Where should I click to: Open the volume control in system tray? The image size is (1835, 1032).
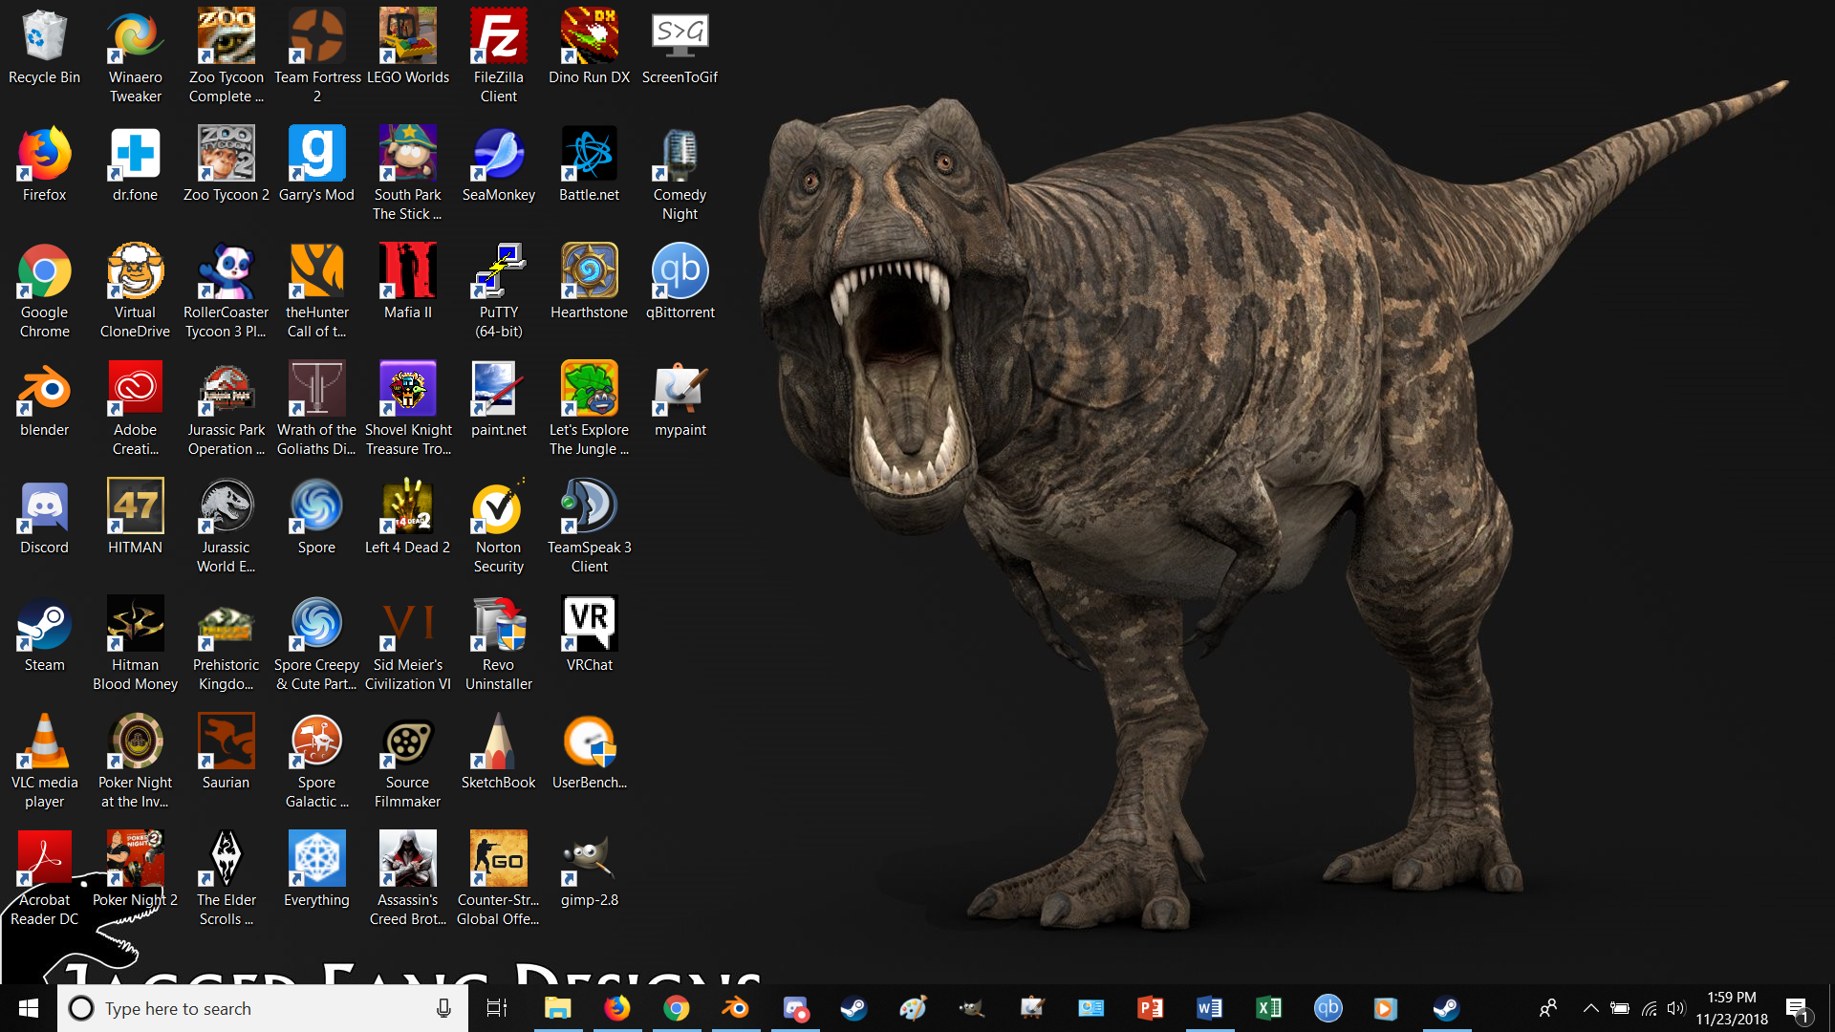[1675, 1008]
